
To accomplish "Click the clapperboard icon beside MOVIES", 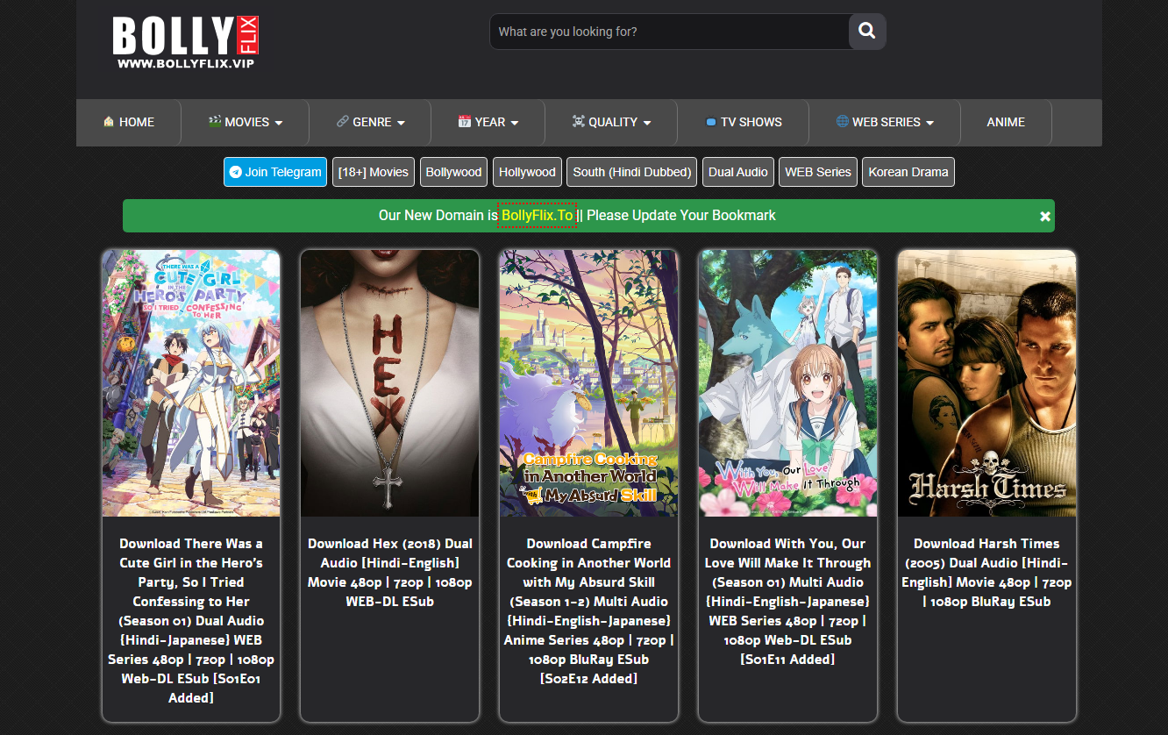I will (215, 122).
